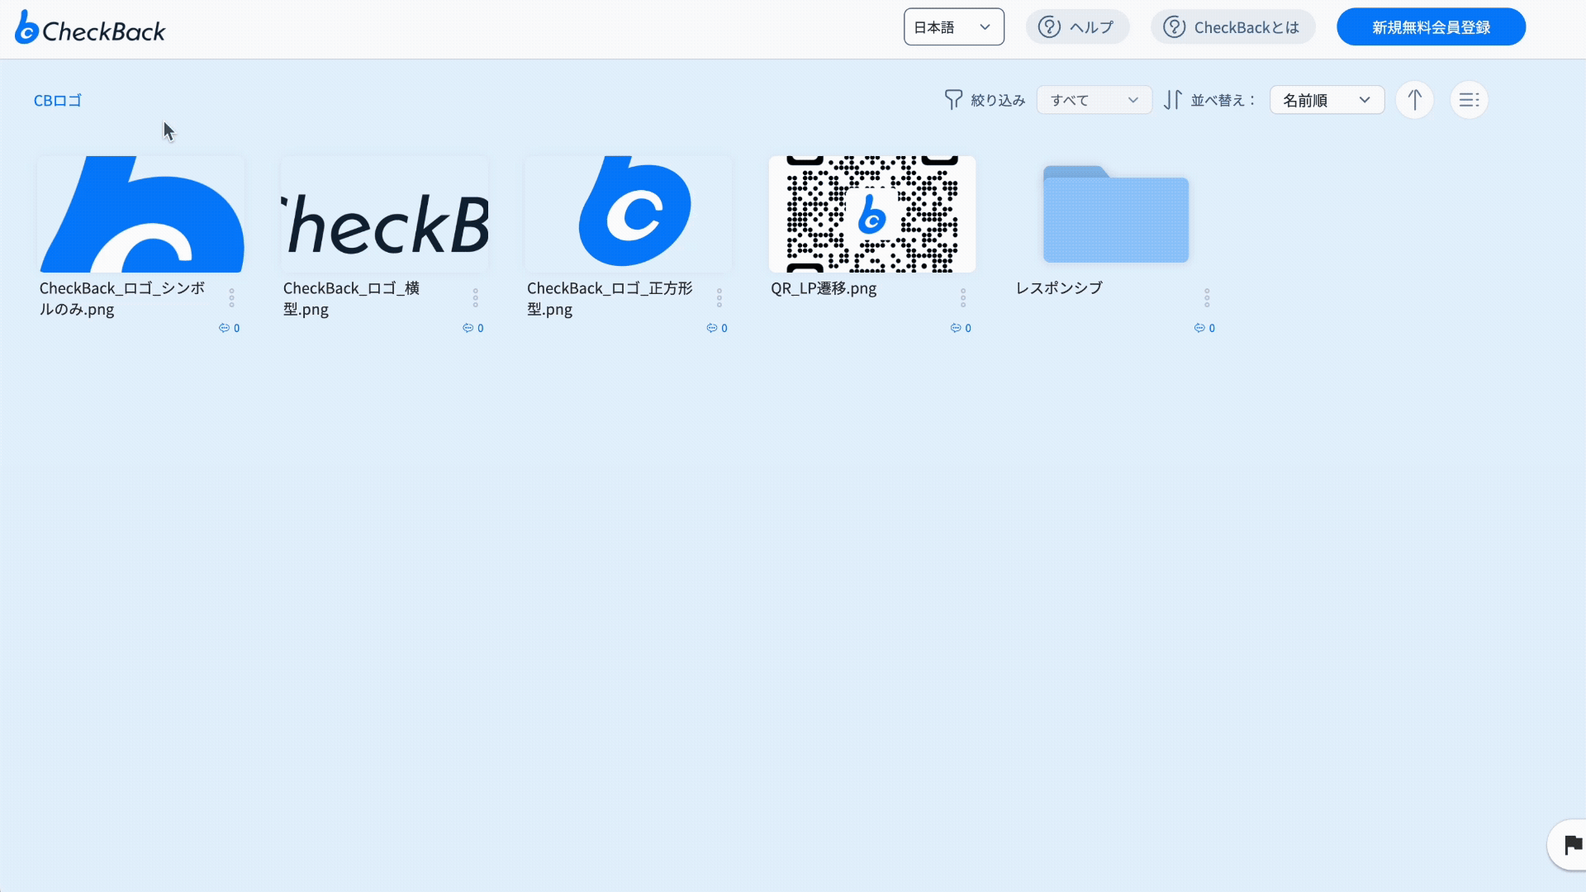Open more options for CheckBack_ロゴ_横型.png
This screenshot has width=1586, height=892.
point(475,297)
